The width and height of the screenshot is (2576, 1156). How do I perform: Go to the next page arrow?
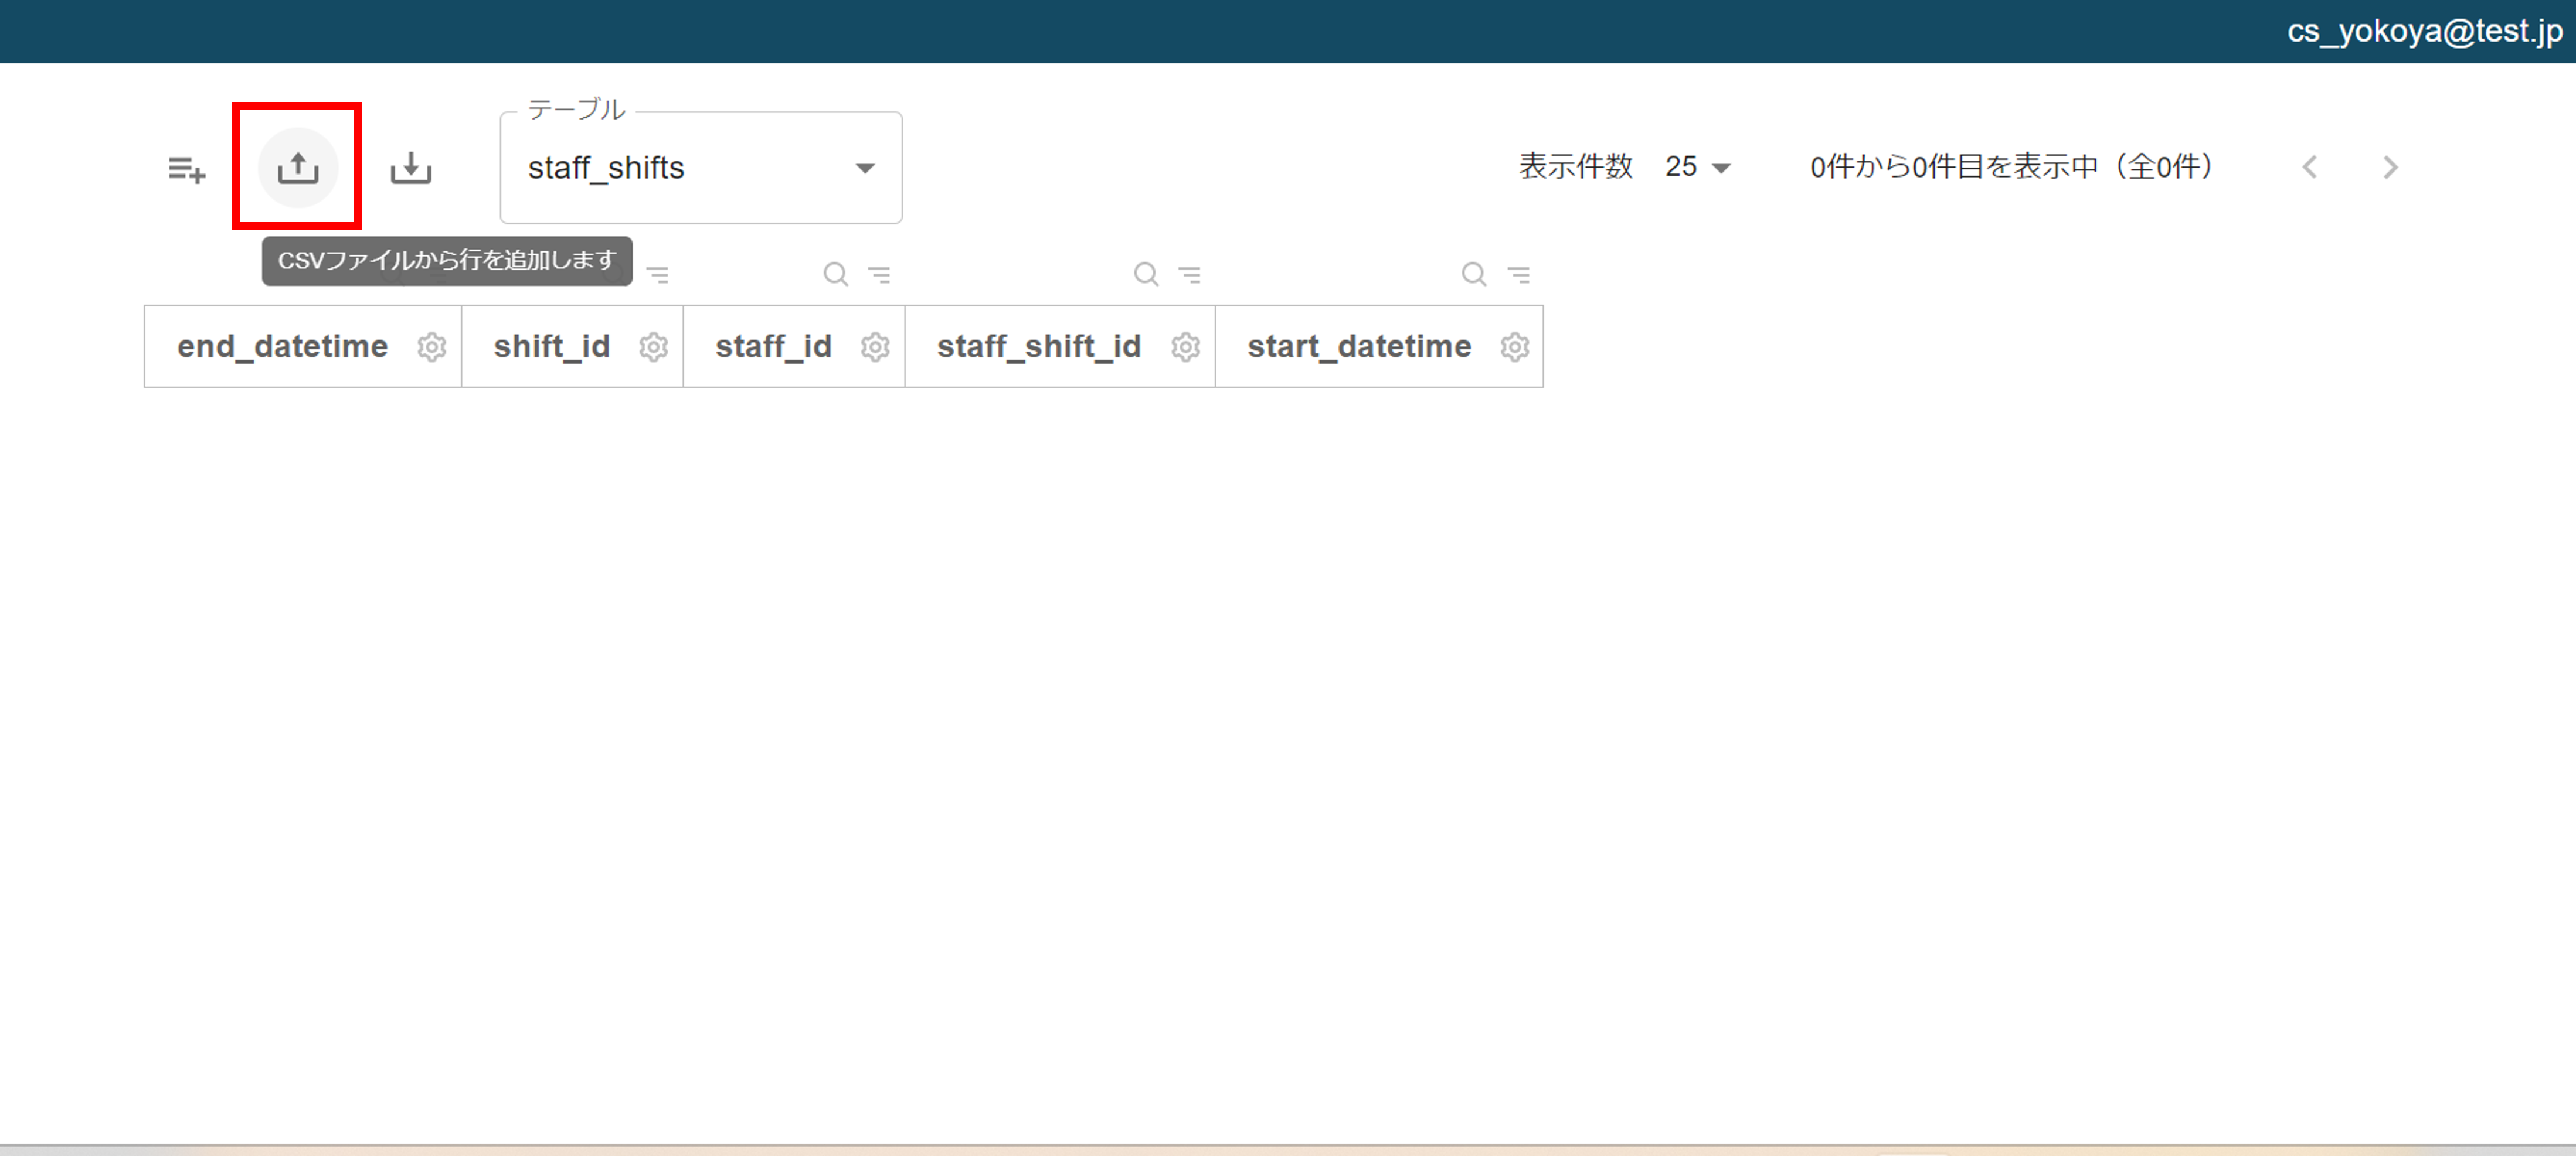[2390, 167]
